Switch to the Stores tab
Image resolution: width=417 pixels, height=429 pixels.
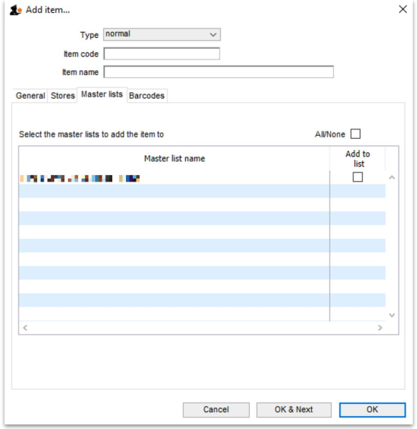coord(63,96)
